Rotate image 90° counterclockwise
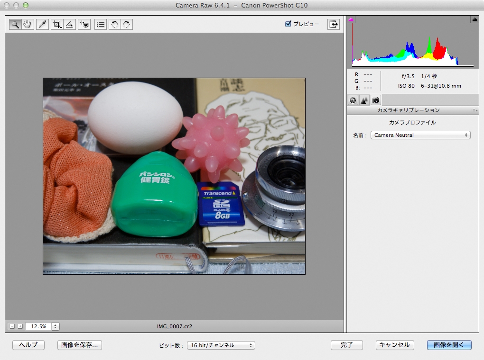Image resolution: width=484 pixels, height=360 pixels. click(114, 25)
